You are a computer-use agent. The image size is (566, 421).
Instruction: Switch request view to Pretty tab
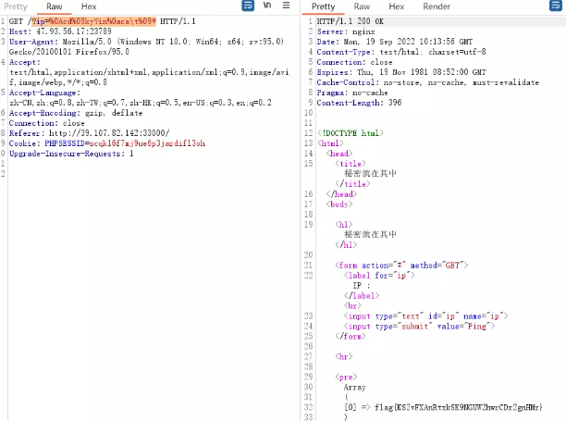pos(16,6)
